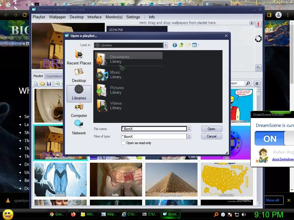
Task: Click the new playlist document icon
Action: tap(36, 84)
